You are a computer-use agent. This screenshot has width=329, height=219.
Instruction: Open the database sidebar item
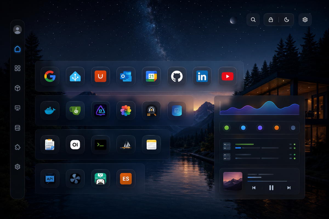coord(18,128)
